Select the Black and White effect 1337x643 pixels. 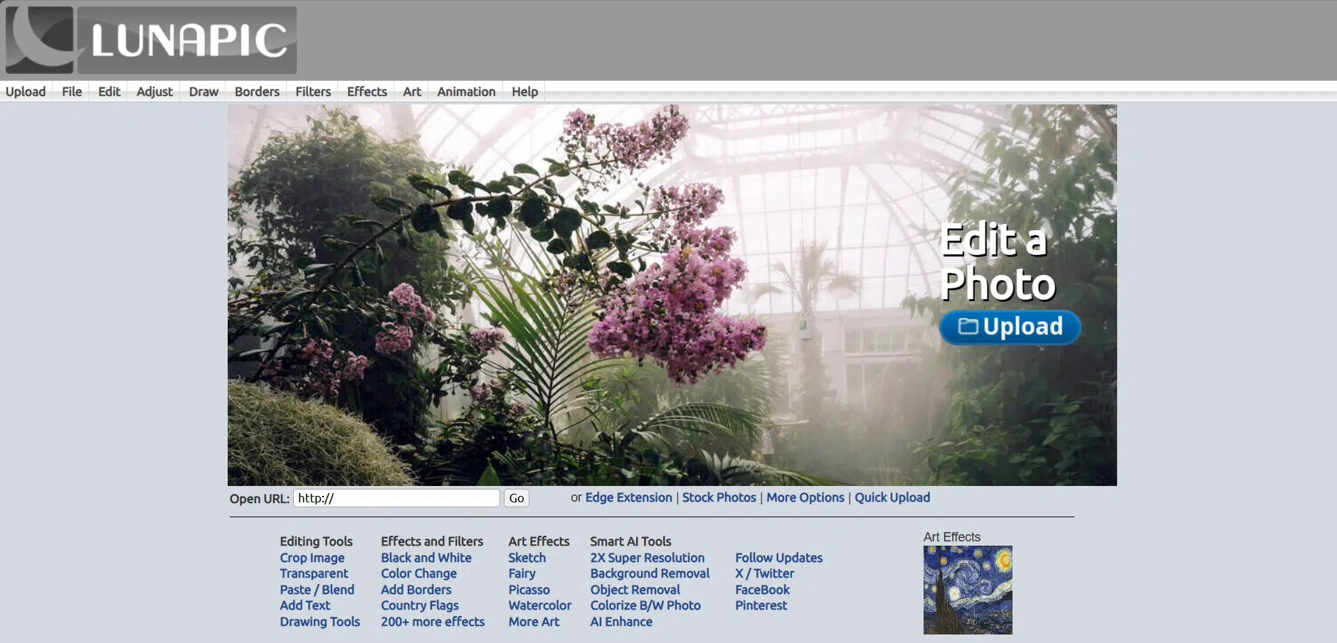coord(426,558)
